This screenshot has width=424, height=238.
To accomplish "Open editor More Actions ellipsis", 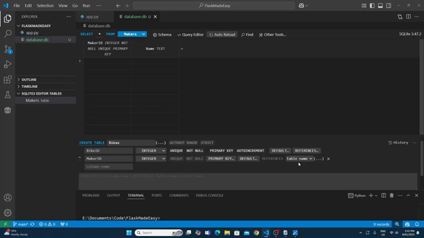I will pos(417,17).
